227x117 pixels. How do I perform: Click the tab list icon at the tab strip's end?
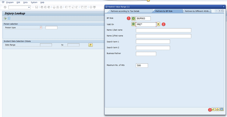tap(222, 11)
